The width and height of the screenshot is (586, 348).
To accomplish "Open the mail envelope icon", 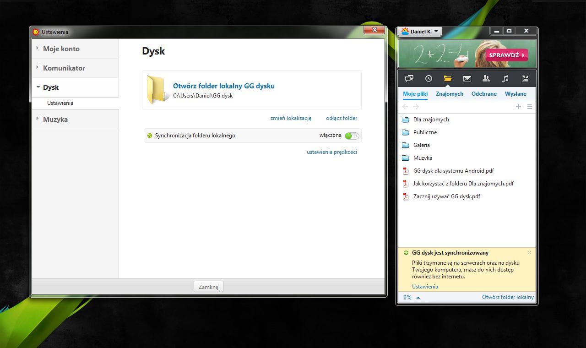I will (x=467, y=78).
